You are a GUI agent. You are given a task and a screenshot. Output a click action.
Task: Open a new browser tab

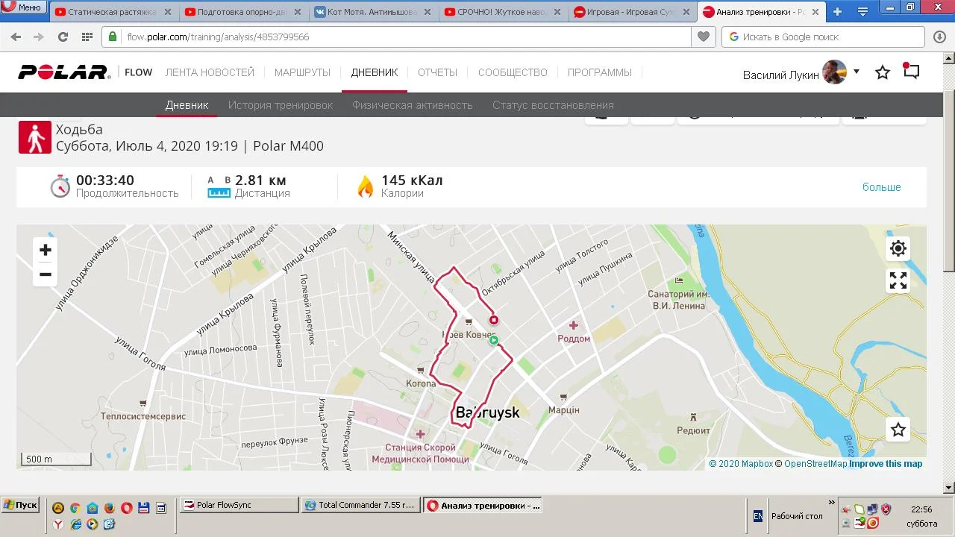pos(837,11)
